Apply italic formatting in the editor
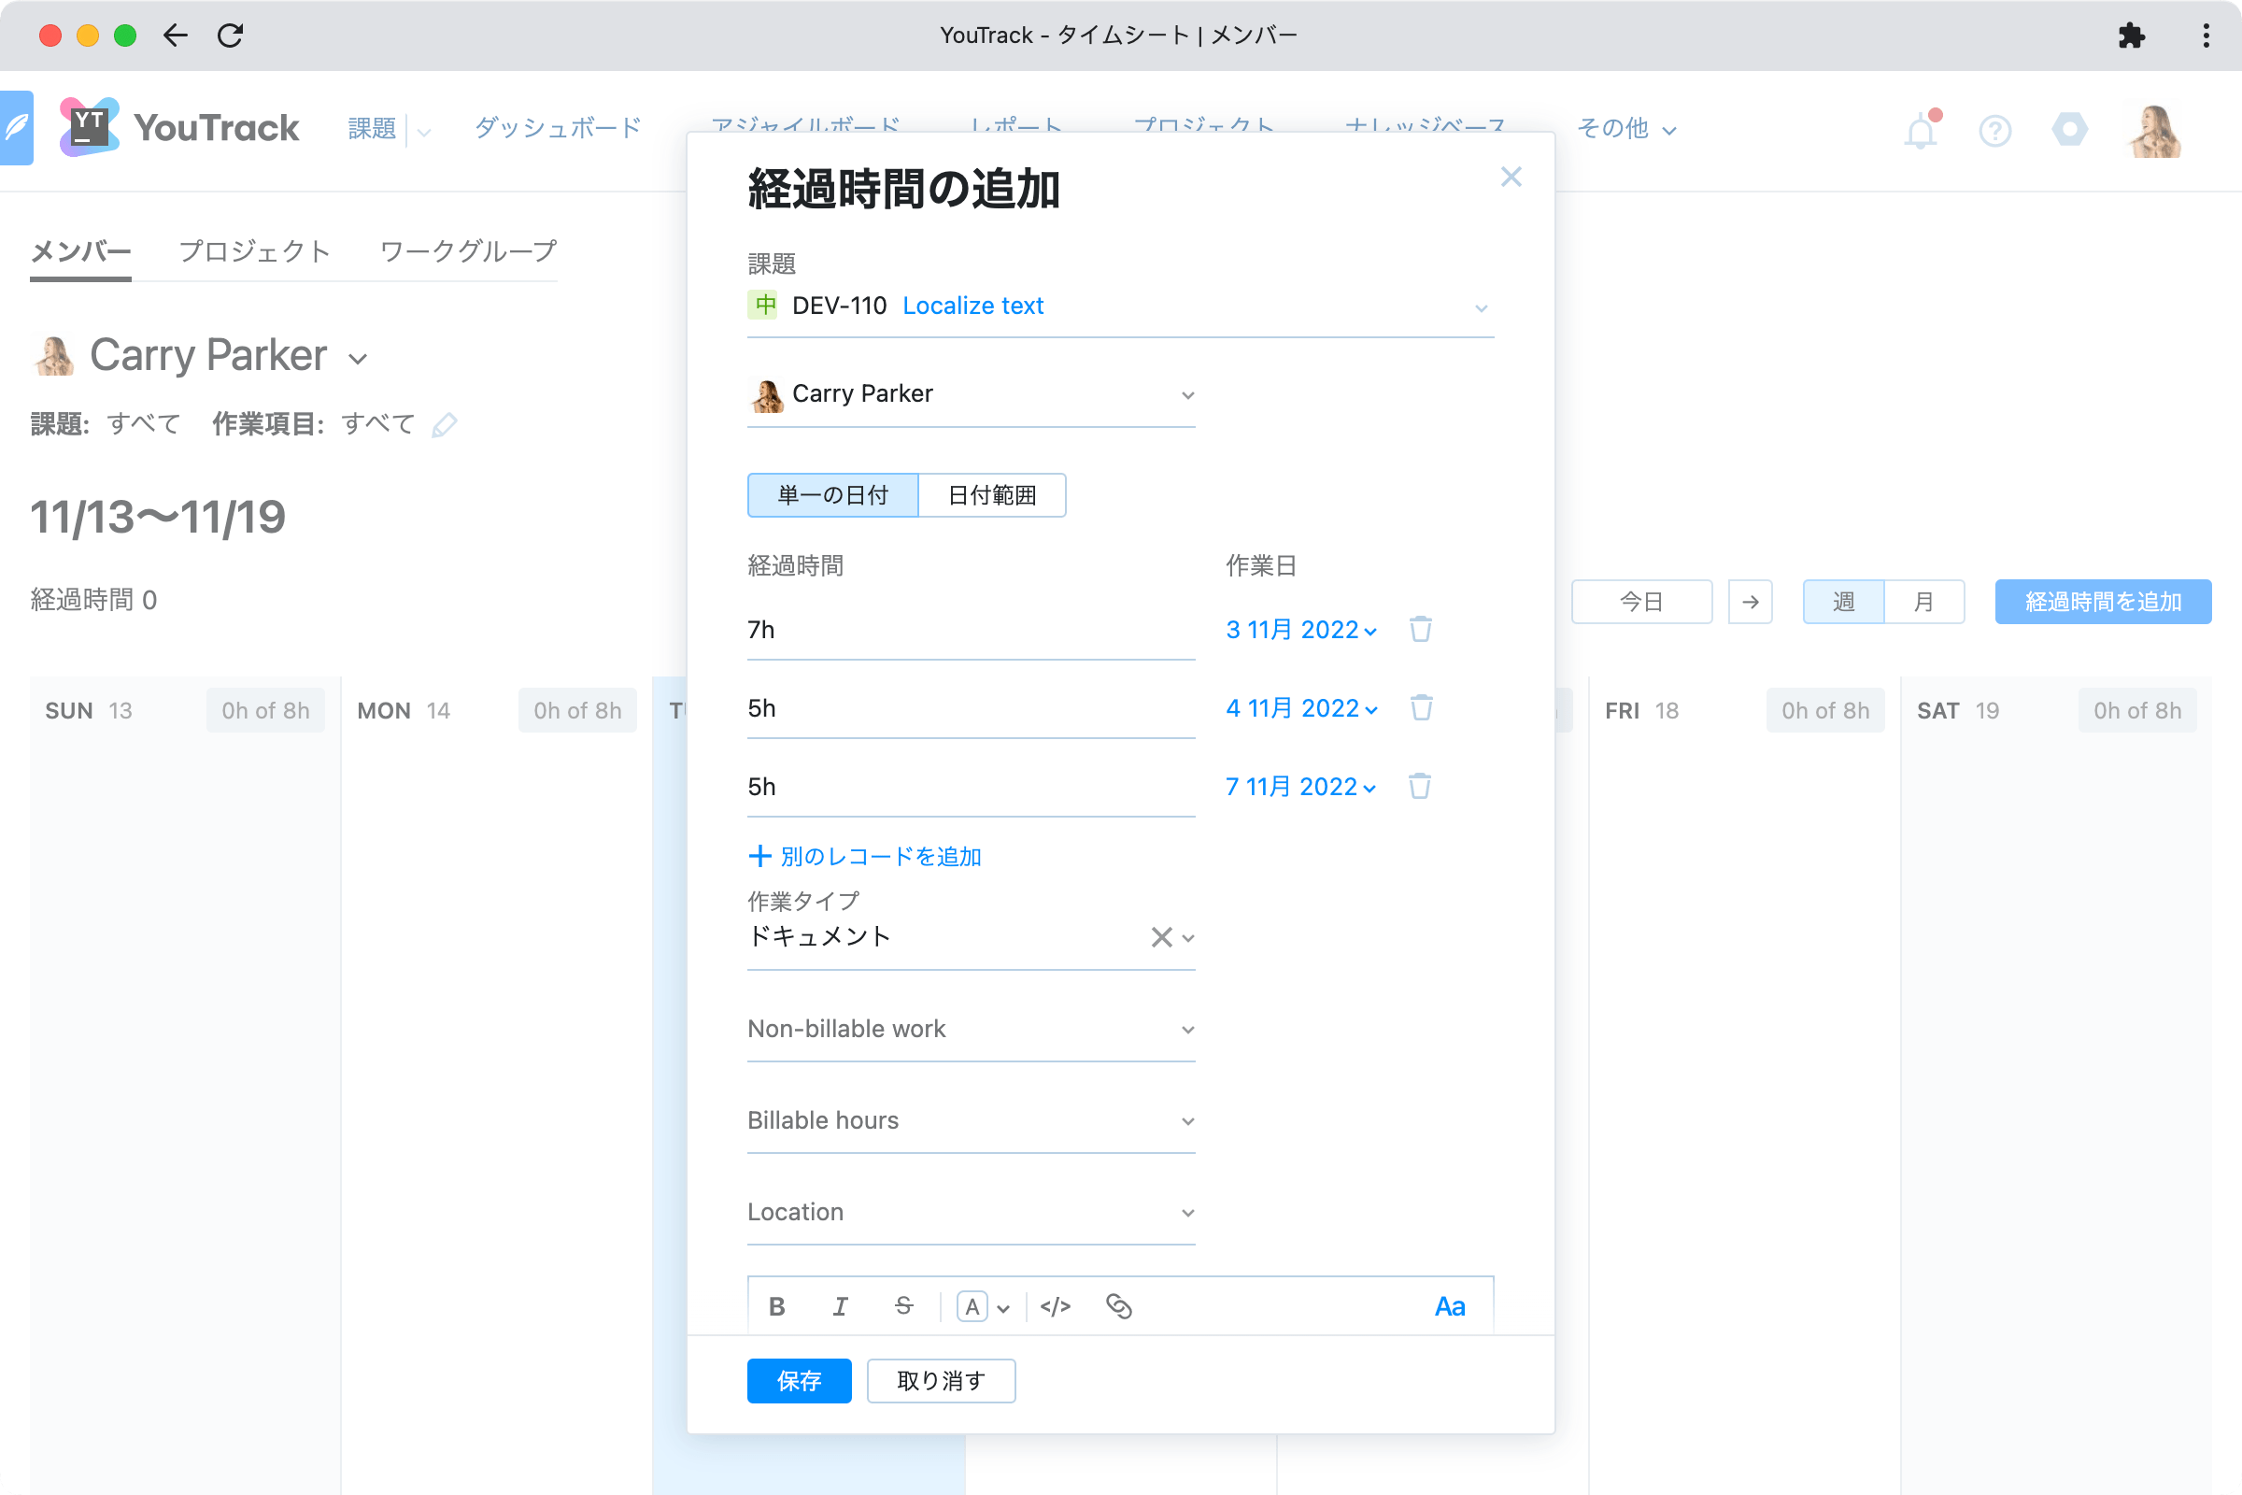Viewport: 2242px width, 1495px height. point(840,1306)
